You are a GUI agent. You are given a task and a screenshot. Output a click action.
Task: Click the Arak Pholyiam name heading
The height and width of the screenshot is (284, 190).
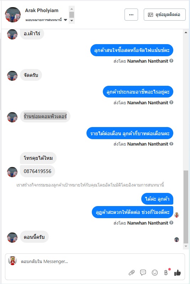[x=42, y=11]
